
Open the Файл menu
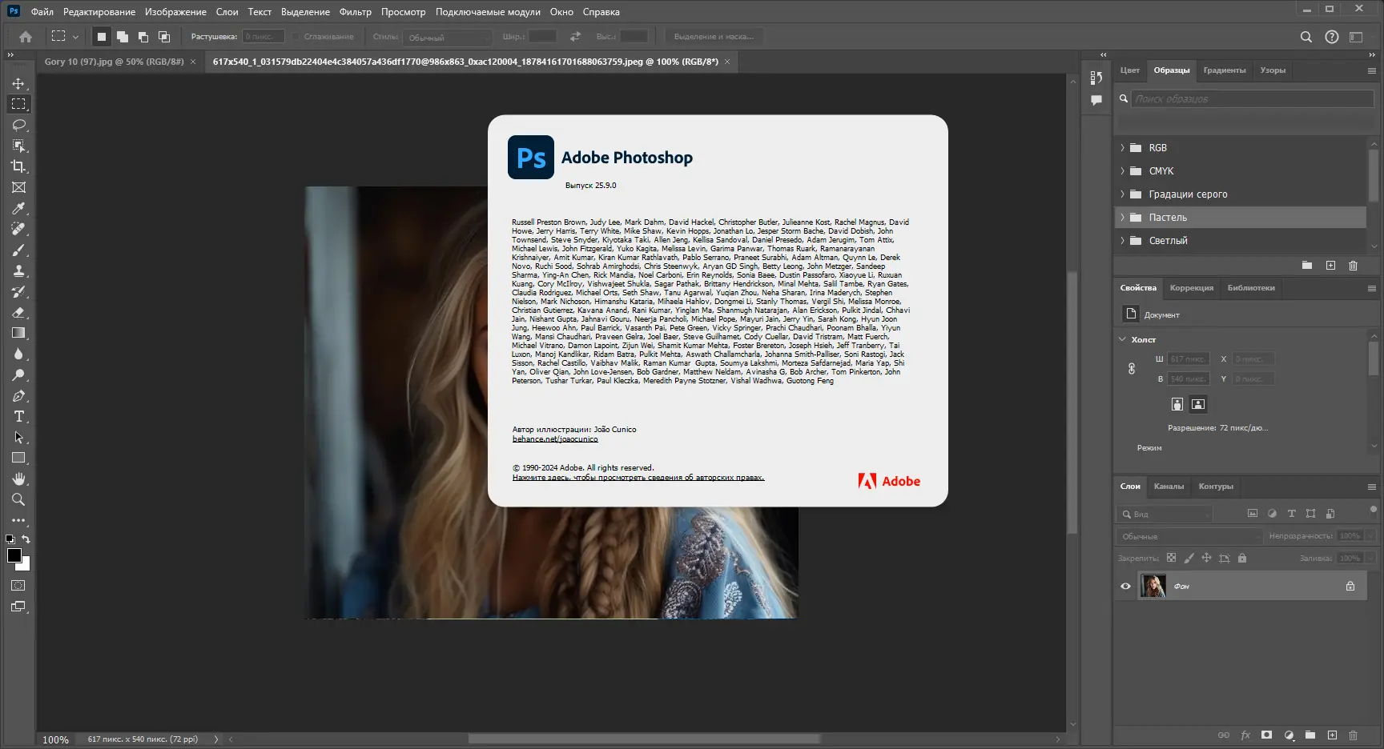(x=42, y=12)
